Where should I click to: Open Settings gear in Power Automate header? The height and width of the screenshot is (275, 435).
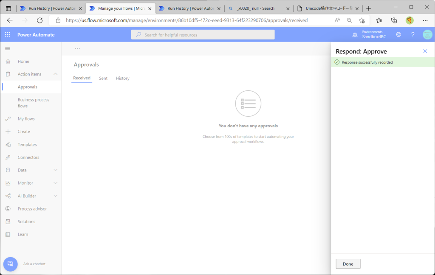click(x=398, y=35)
